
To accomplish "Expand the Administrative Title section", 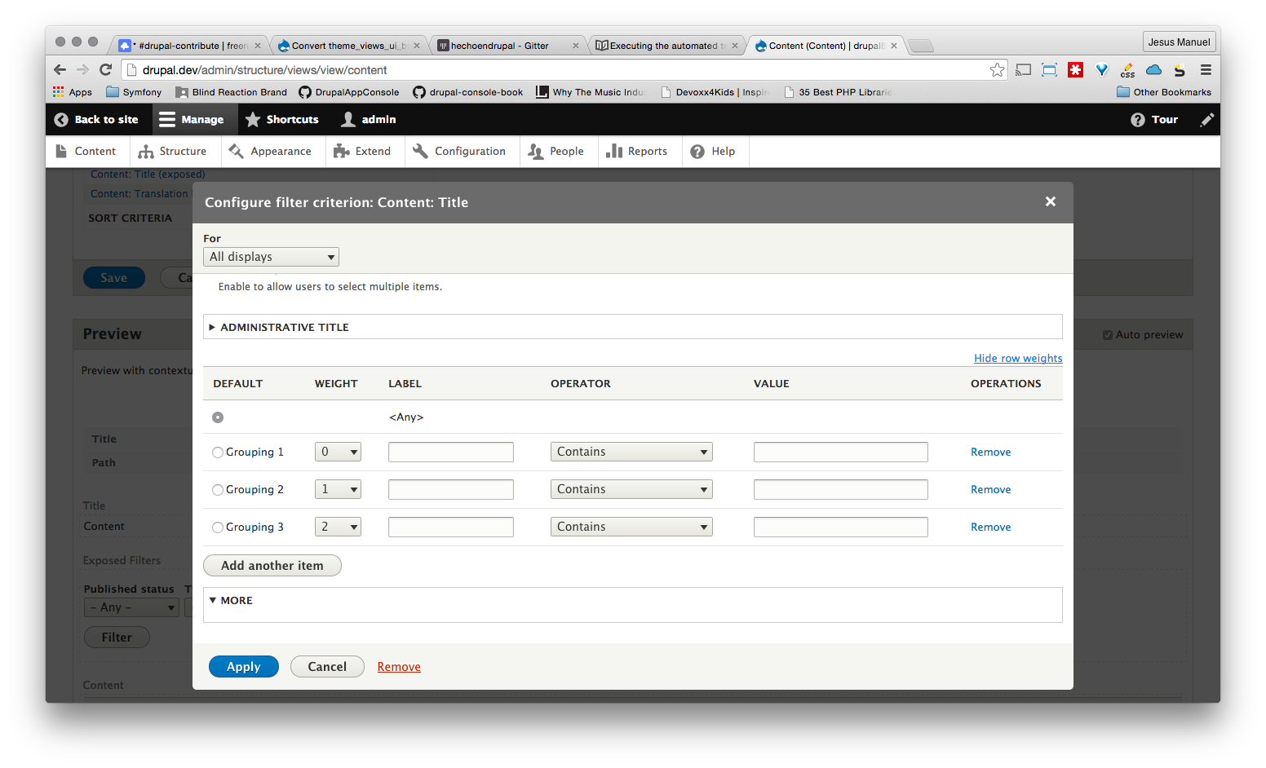I will (x=284, y=327).
